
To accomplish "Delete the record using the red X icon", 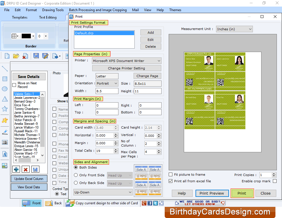I will pyautogui.click(x=25, y=169).
